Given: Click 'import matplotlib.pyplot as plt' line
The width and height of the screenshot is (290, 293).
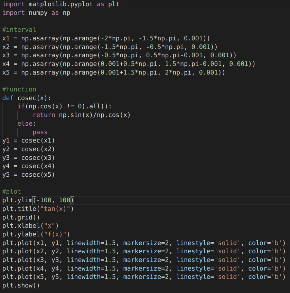Looking at the screenshot, I should point(61,4).
